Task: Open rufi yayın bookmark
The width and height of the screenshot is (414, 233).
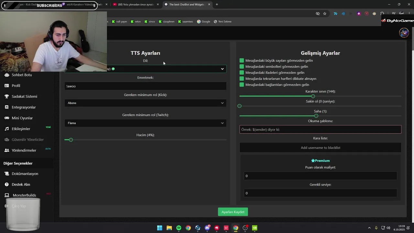Action: (119, 22)
